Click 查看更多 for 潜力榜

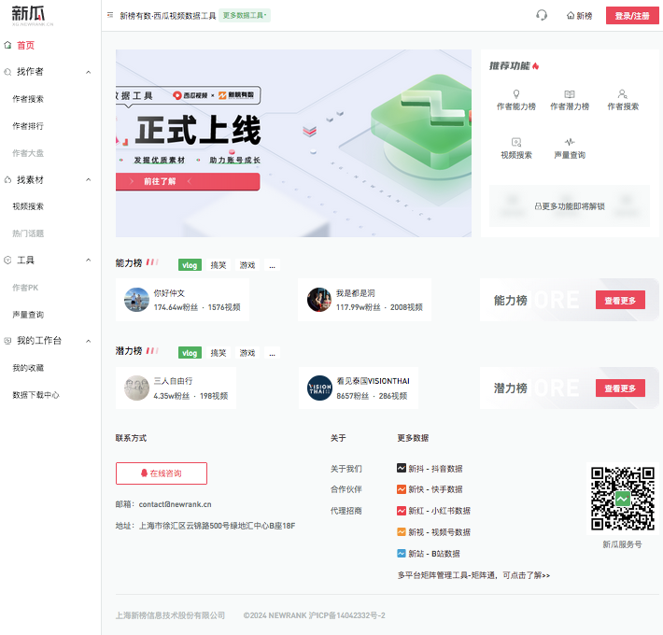[x=620, y=388]
